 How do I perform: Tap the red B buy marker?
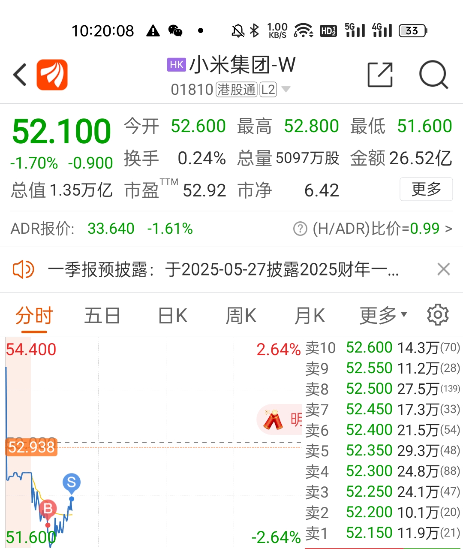click(48, 509)
